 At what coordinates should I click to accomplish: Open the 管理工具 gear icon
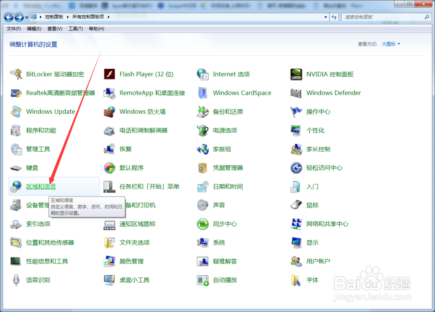[16, 149]
